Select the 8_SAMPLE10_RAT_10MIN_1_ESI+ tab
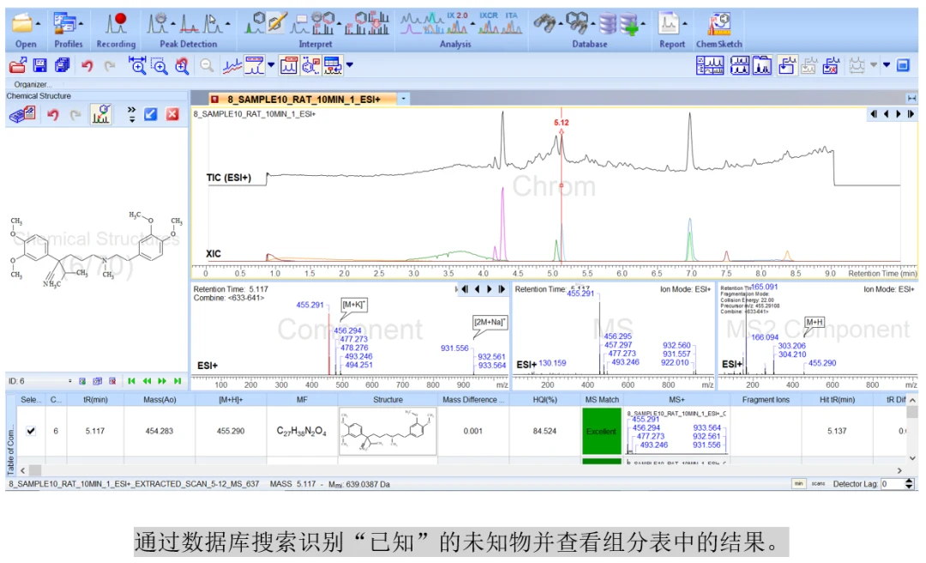Viewport: 926px width, 563px height. (x=303, y=100)
